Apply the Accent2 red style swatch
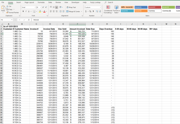180x124 pixels. 155,7
